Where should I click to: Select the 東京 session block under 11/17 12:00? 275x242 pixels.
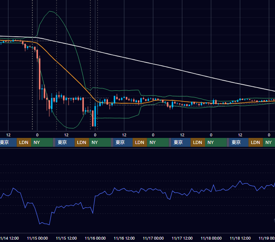(x=181, y=142)
